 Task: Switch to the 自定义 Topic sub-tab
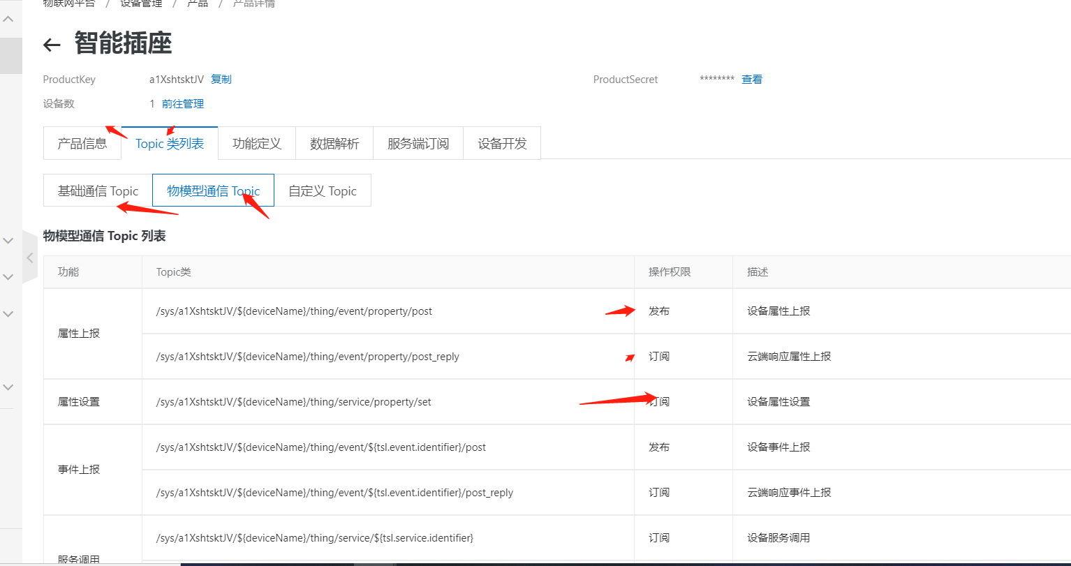(x=323, y=191)
